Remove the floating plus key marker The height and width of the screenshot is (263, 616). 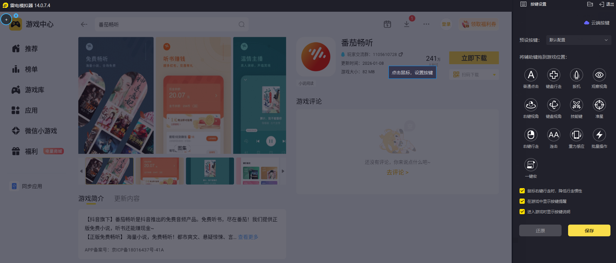[16, 15]
